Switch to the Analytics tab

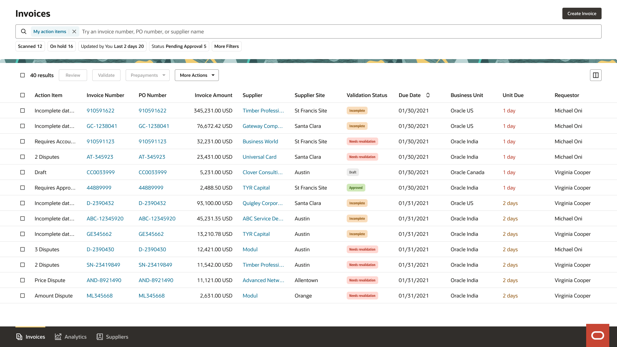point(75,337)
